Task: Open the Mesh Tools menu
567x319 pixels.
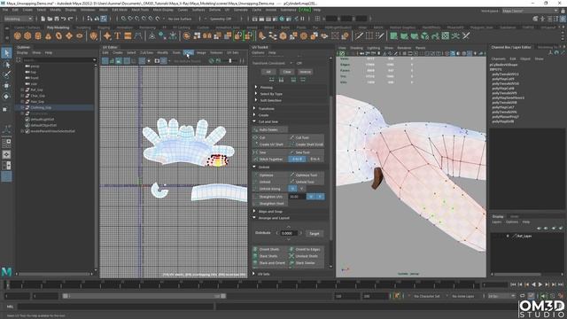Action: click(140, 10)
